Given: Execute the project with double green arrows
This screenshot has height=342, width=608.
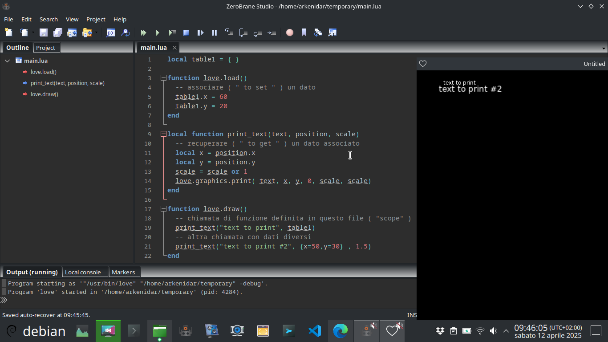Looking at the screenshot, I should 143,33.
